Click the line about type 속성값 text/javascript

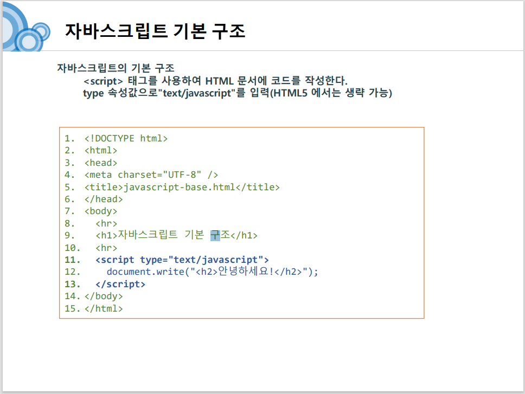click(238, 93)
